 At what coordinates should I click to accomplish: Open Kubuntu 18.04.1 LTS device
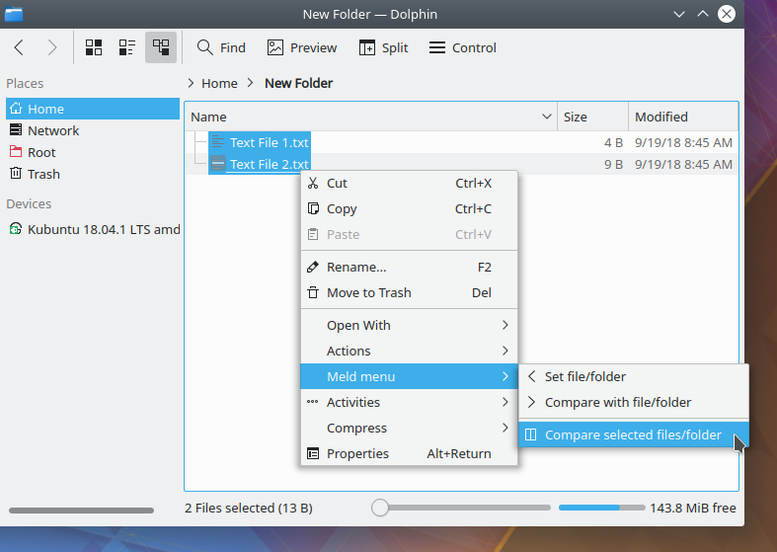point(93,229)
